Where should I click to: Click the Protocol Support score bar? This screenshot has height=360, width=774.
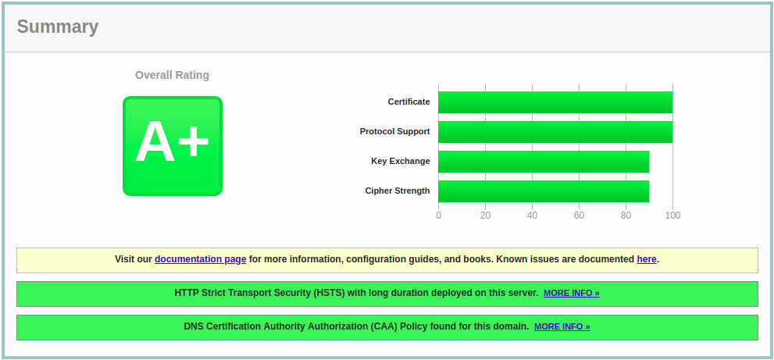(x=555, y=132)
